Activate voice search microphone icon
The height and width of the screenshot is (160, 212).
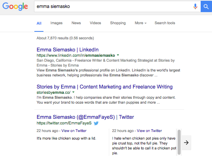(x=195, y=6)
